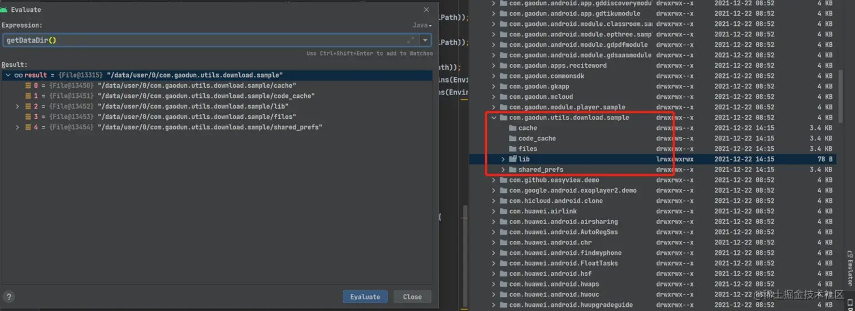Viewport: 855px width, 311px height.
Task: Click folder icon of com.huawei.android.hwaps
Action: coord(503,284)
